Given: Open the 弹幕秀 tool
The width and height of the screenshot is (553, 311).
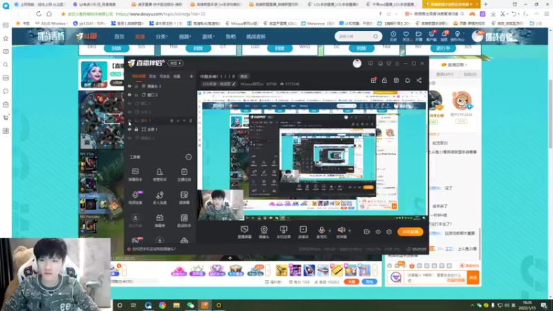Looking at the screenshot, I should pos(160,220).
